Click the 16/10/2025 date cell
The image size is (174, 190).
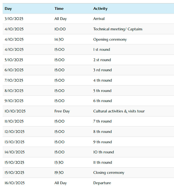click(x=14, y=183)
